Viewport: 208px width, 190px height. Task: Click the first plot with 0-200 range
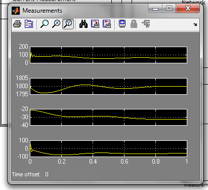pos(108,55)
